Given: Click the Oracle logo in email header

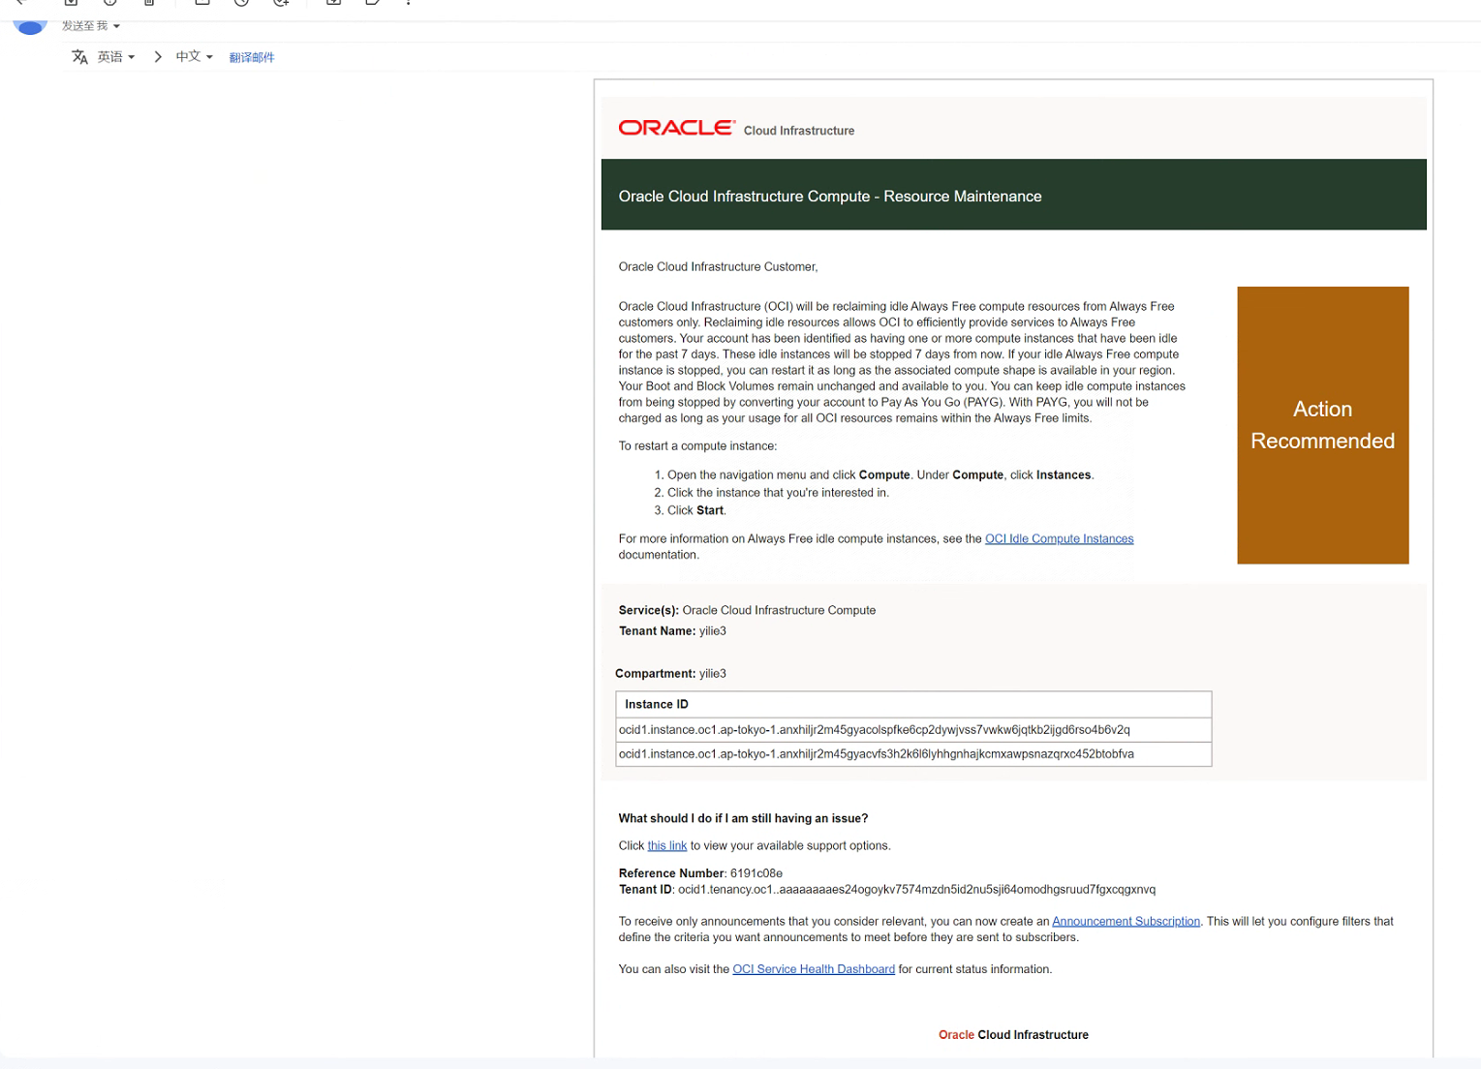Looking at the screenshot, I should point(676,128).
